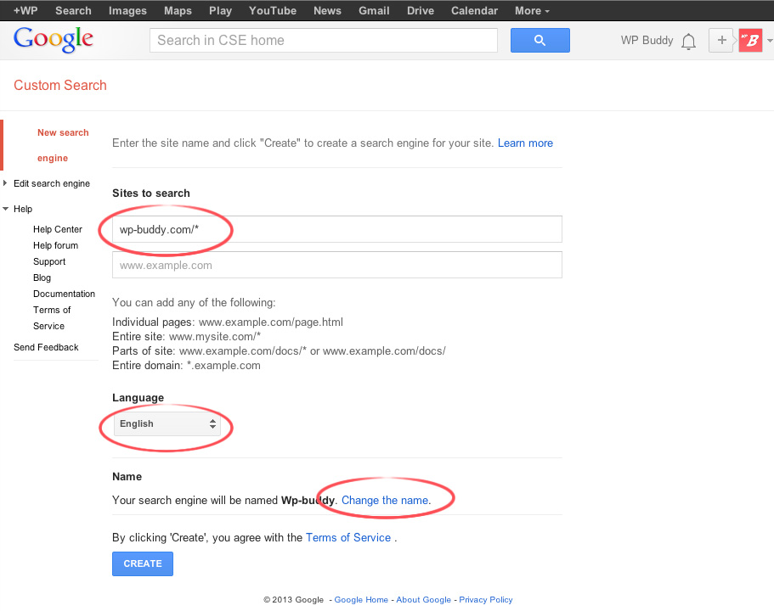The width and height of the screenshot is (774, 611).
Task: Expand the More menu in top bar
Action: [x=532, y=10]
